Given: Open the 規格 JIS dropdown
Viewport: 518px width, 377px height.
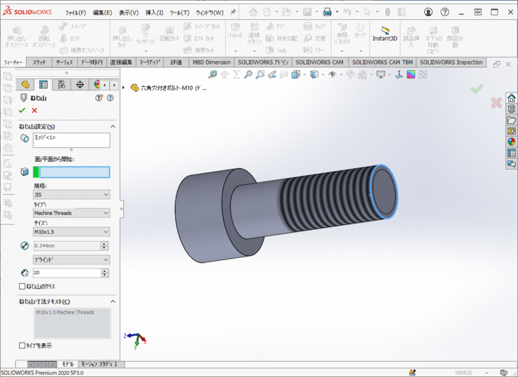Looking at the screenshot, I should coord(71,194).
